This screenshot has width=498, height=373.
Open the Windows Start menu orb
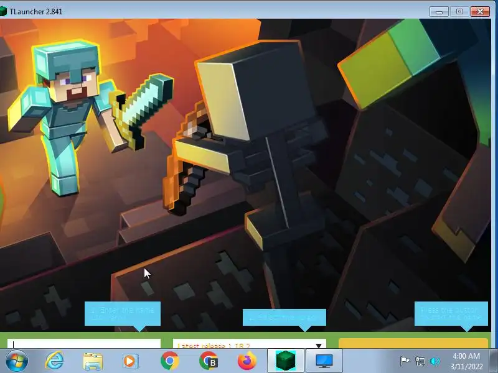(17, 361)
